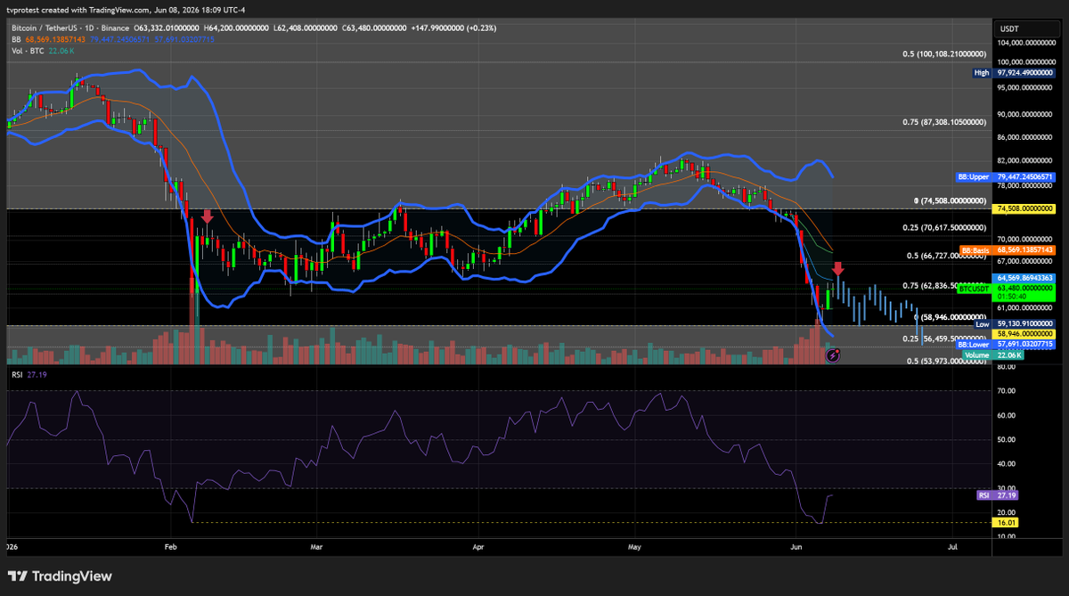Click the Low 59,130.91 price label
This screenshot has height=596, width=1069.
point(1014,324)
